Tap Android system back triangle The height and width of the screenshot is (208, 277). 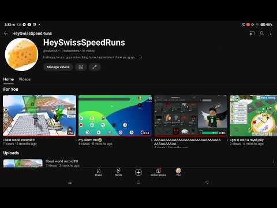(207, 182)
